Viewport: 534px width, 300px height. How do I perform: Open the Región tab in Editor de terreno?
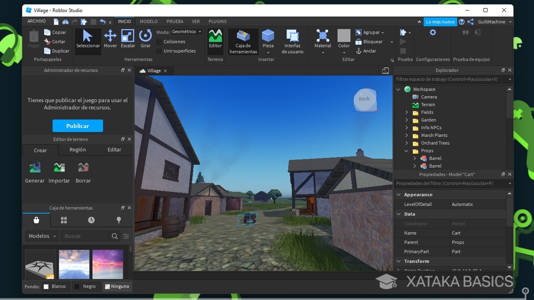(x=78, y=149)
